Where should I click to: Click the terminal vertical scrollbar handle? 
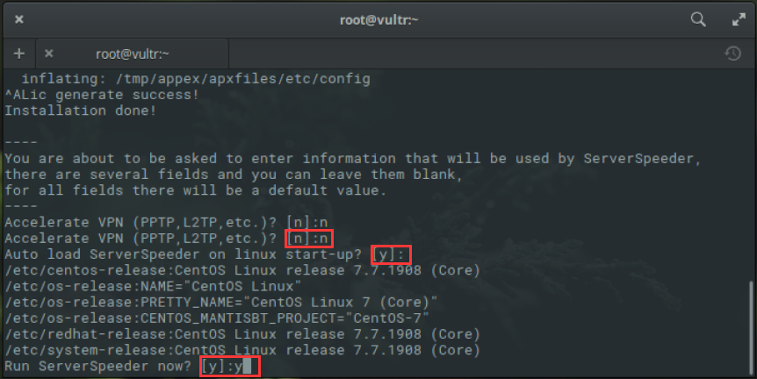click(x=751, y=327)
